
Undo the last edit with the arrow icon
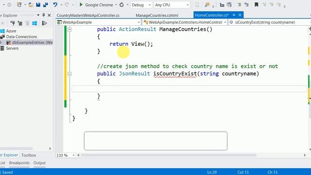point(55,4)
